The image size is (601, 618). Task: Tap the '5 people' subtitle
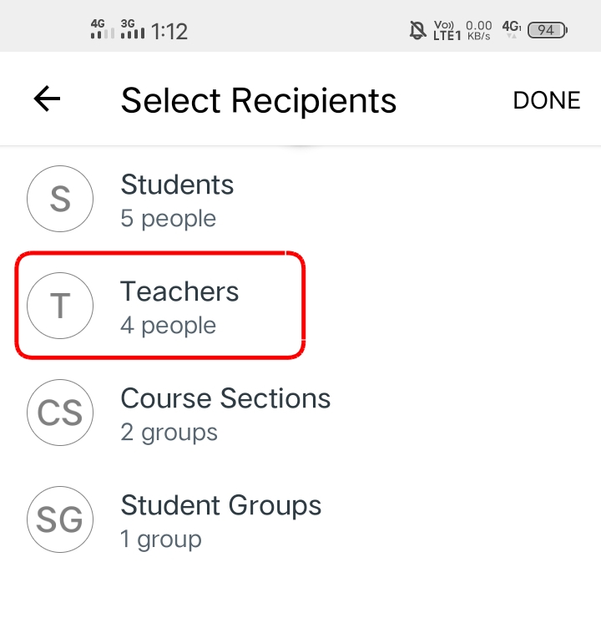[168, 219]
